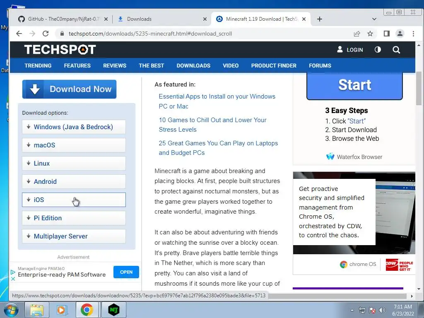This screenshot has width=424, height=318.
Task: Click the Chrome taskbar icon
Action: coord(87,310)
